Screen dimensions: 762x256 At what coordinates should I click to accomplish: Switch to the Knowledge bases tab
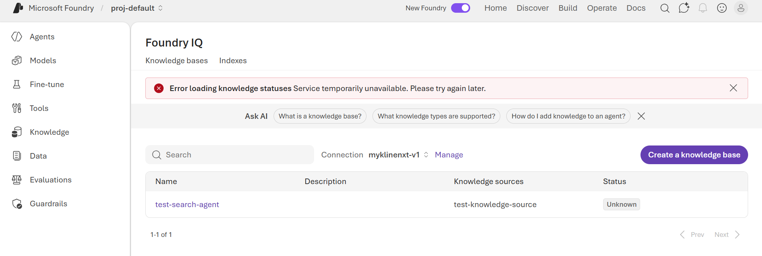[x=177, y=60]
